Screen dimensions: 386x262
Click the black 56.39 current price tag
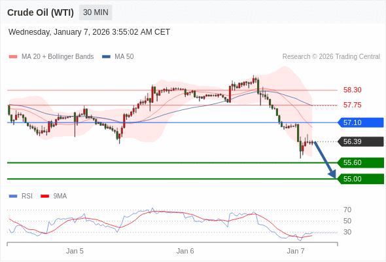(360, 141)
